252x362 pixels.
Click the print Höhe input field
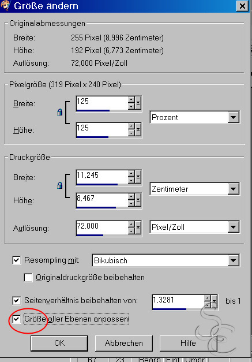[x=102, y=200]
